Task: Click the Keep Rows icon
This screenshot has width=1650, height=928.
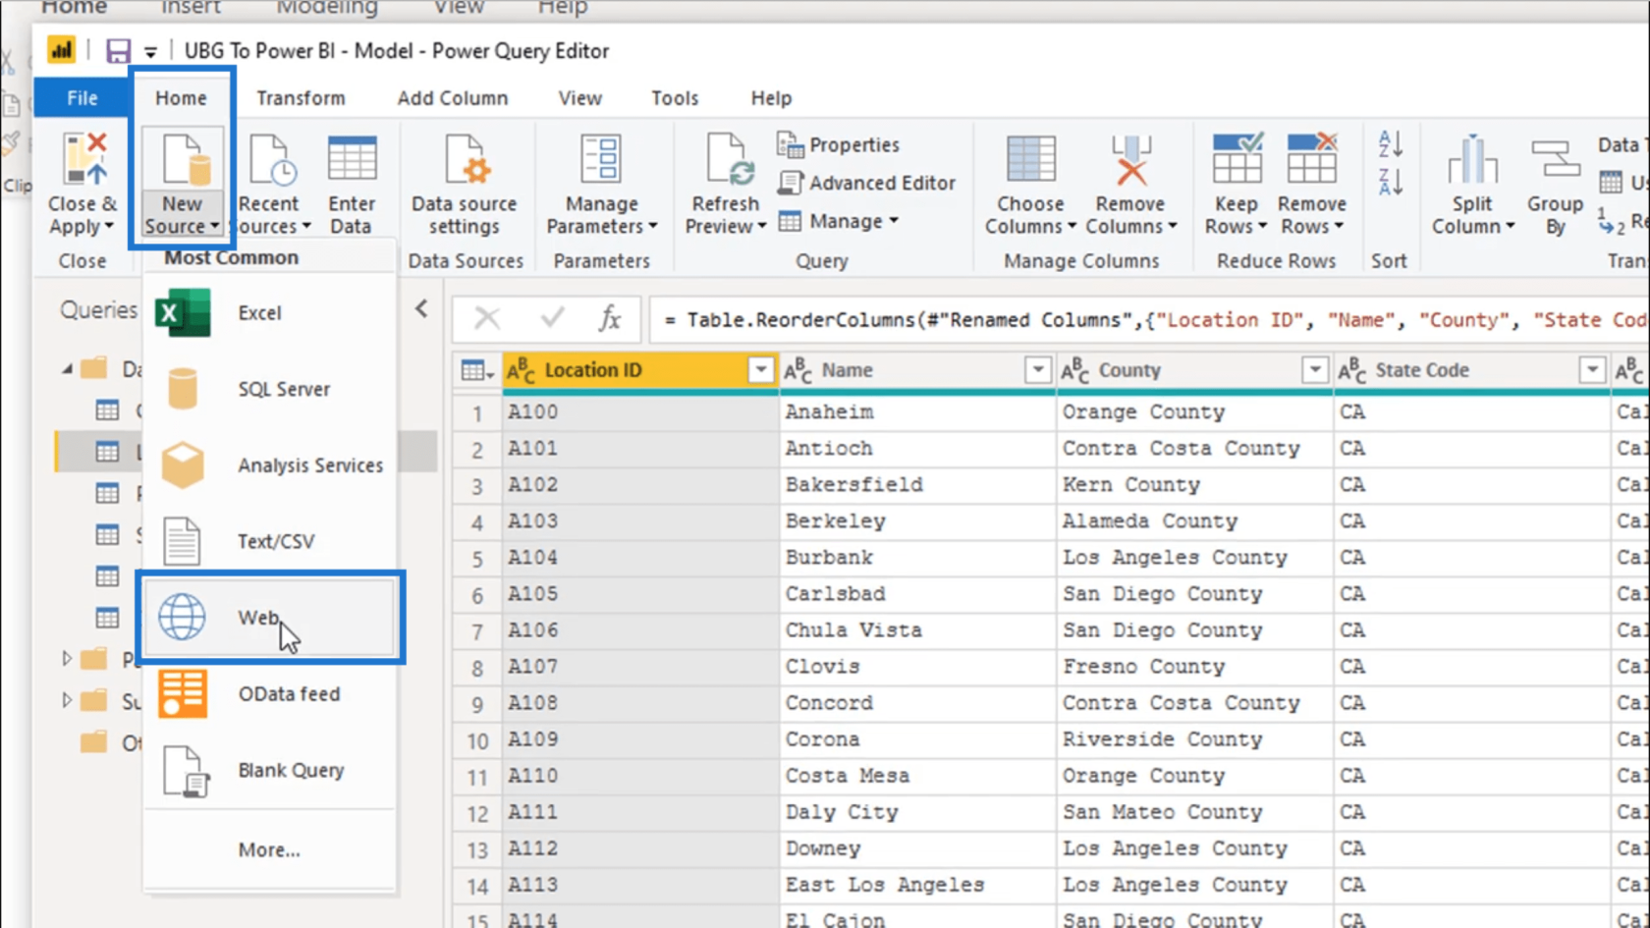Action: (1237, 159)
